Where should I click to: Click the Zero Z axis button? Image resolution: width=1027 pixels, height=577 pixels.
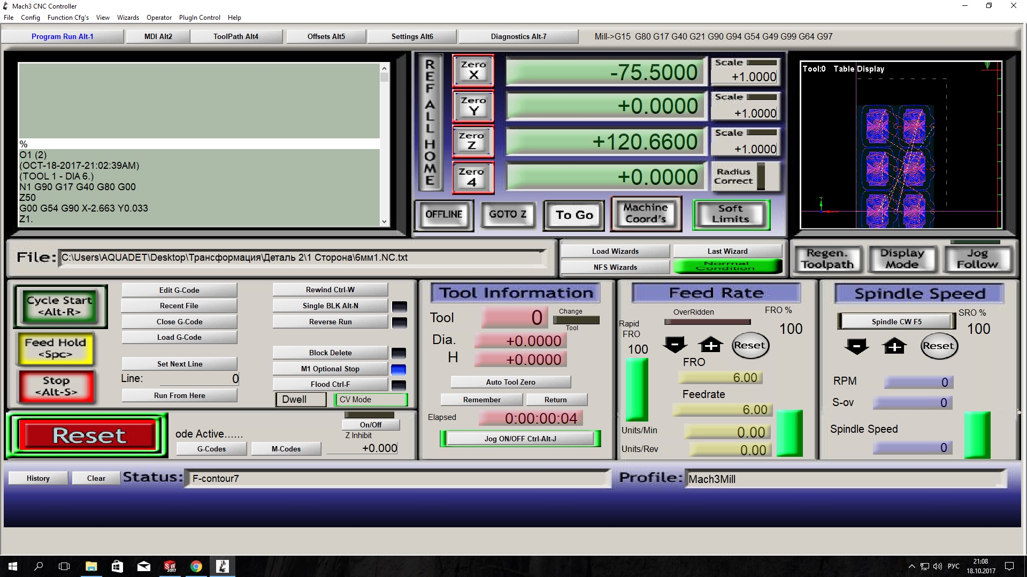472,142
